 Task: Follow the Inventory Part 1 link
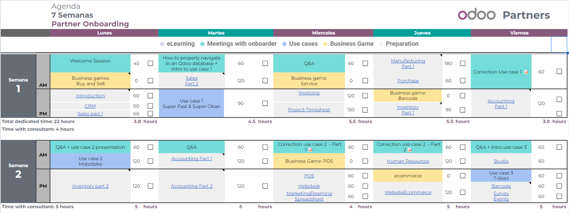click(x=408, y=110)
